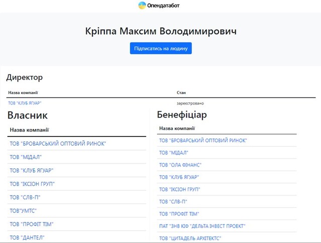Click the Opendatabot logo icon
Screen dimensions: 321x243
pyautogui.click(x=142, y=5)
